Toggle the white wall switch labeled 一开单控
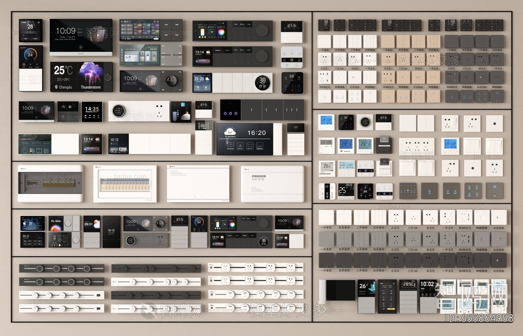Image resolution: width=523 pixels, height=336 pixels. click(x=324, y=42)
